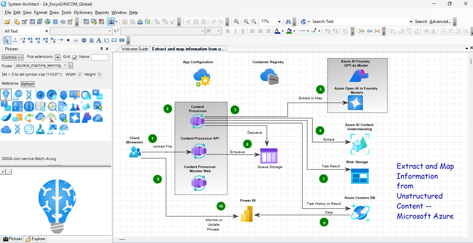This screenshot has width=473, height=243.
Task: Select the arrow pointer tool
Action: (x=7, y=40)
